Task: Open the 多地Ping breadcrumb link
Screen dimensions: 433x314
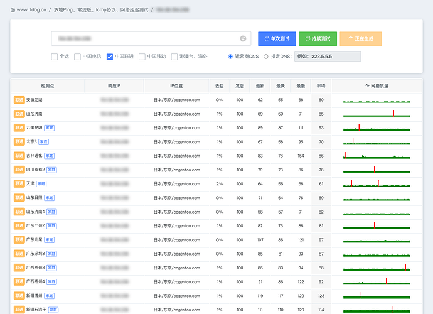Action: (101, 9)
